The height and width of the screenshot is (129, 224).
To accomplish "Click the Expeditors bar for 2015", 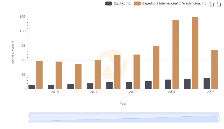I will point(59,75).
